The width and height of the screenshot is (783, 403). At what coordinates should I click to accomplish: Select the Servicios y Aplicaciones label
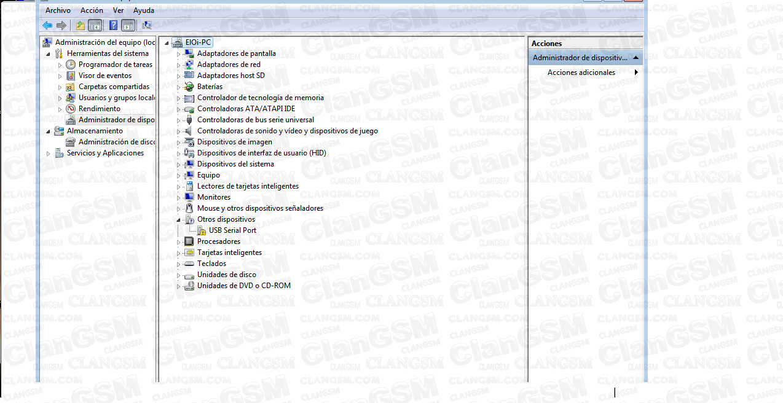(105, 153)
